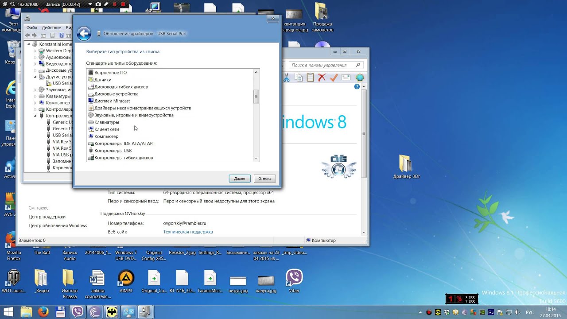This screenshot has width=567, height=319.
Task: Click the Properties card icon in System toolbar
Action: click(x=346, y=78)
